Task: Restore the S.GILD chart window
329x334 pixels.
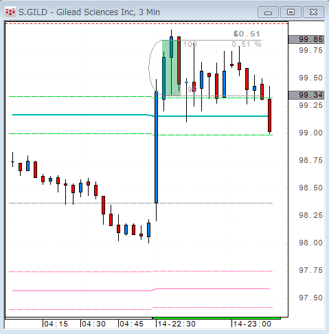Action: 291,12
